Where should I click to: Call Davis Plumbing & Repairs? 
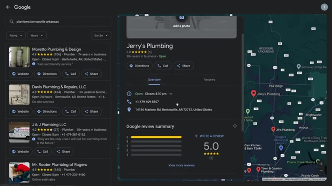(71, 112)
